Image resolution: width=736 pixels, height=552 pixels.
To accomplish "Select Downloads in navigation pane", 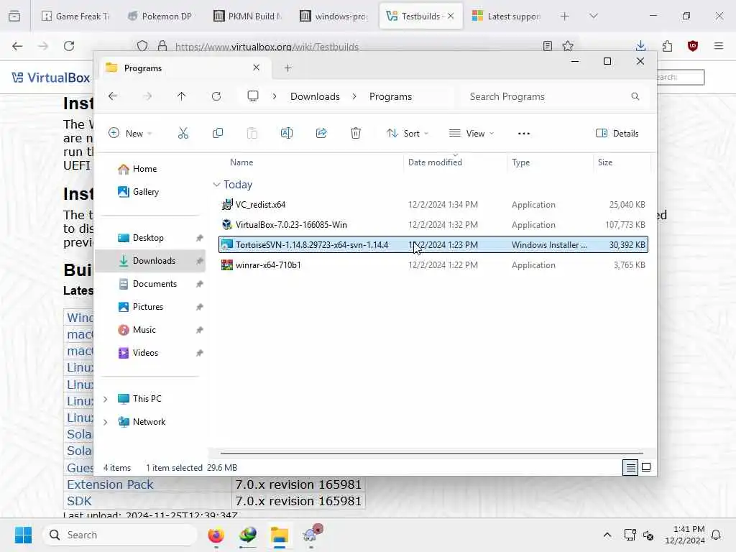I will [150, 261].
